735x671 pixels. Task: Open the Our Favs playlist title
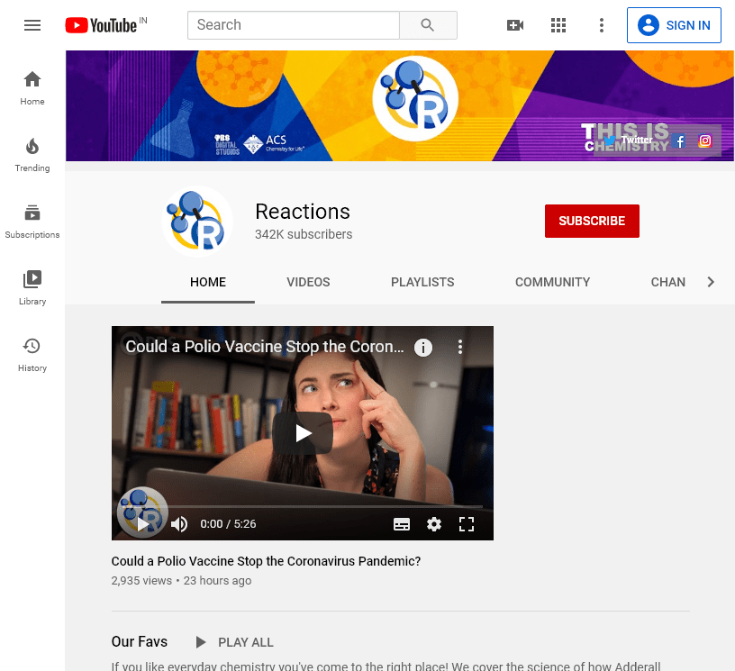coord(140,641)
